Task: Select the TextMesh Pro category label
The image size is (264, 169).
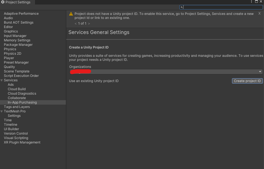Action: pos(15,111)
